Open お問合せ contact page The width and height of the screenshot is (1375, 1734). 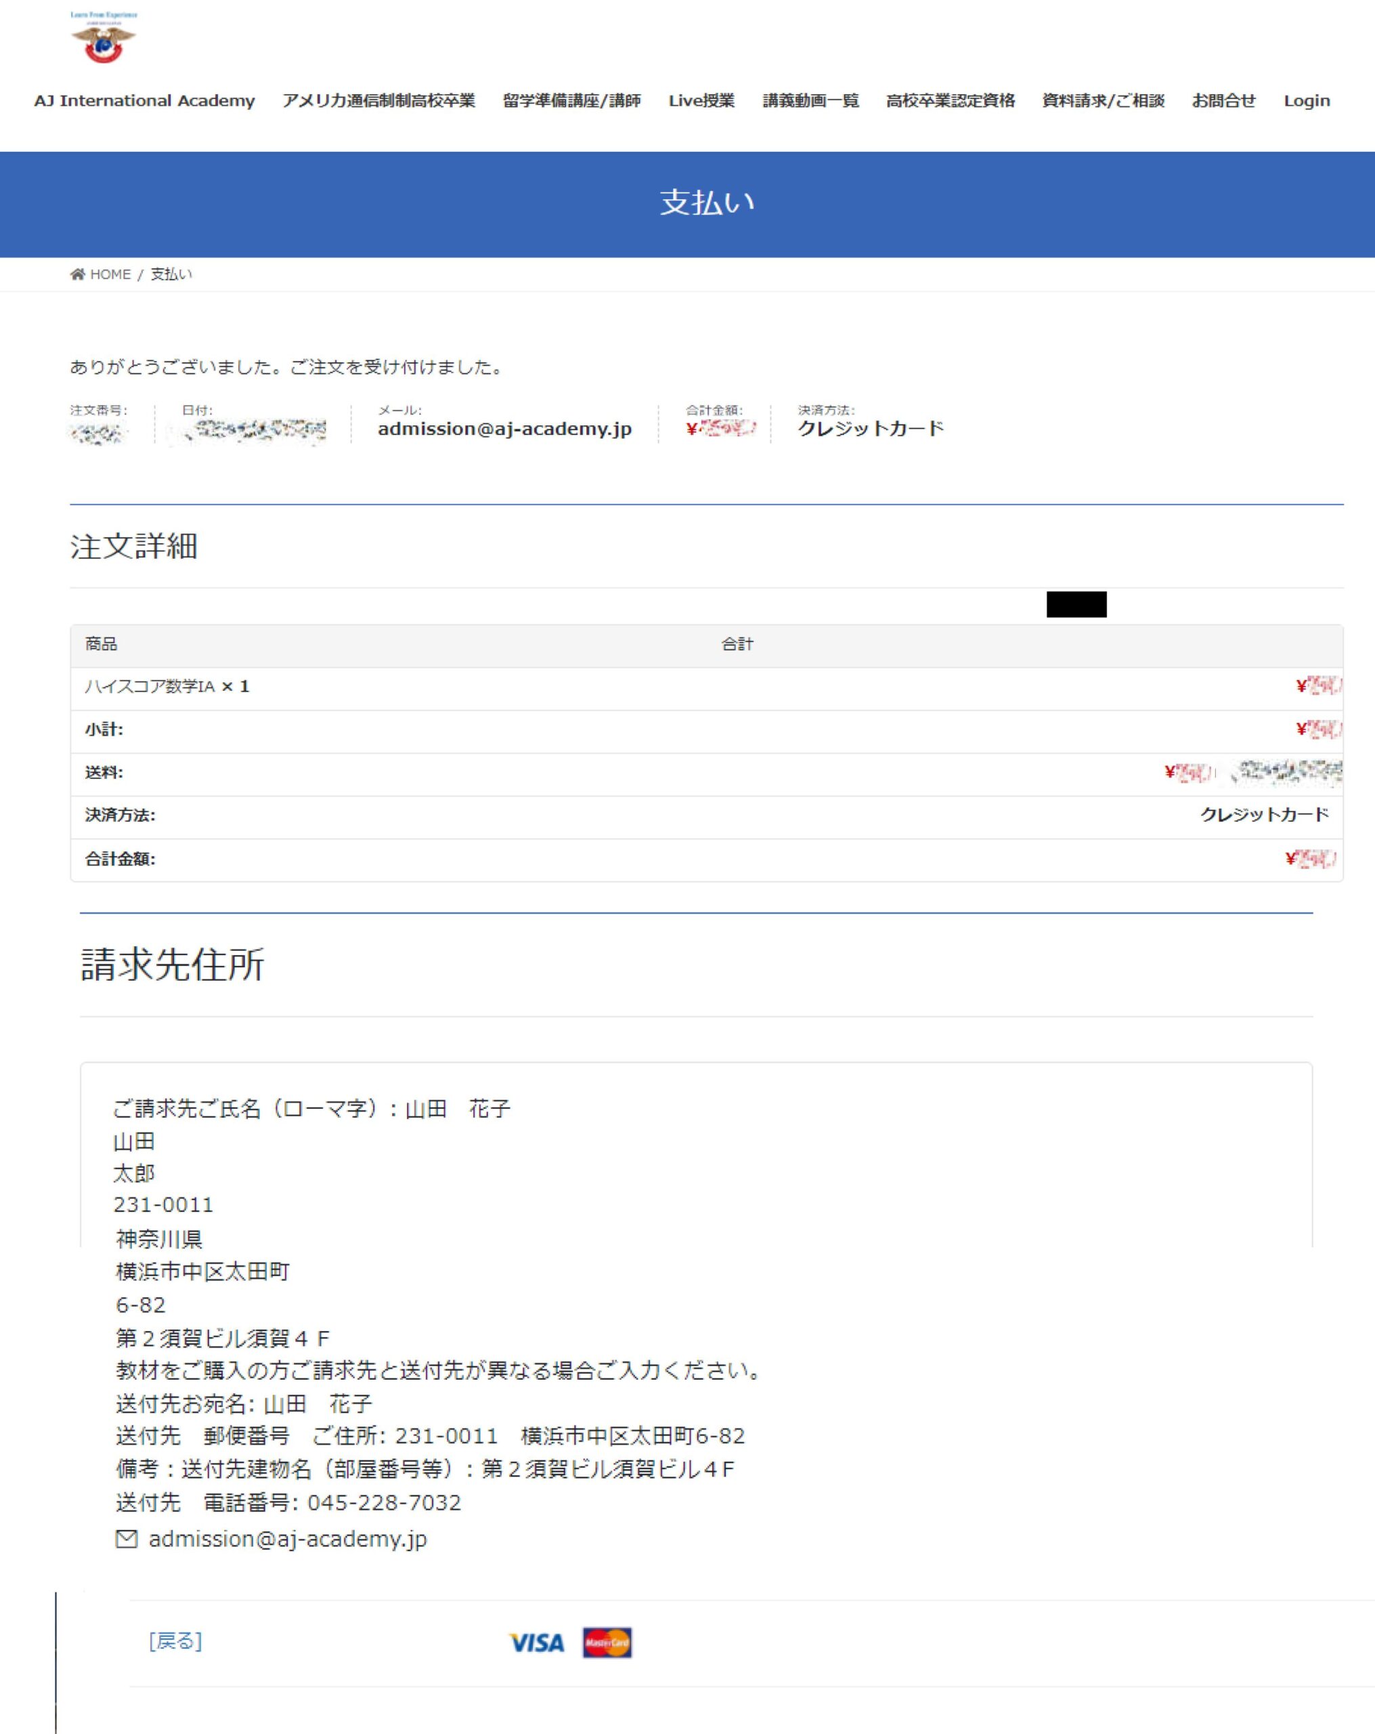click(1223, 100)
